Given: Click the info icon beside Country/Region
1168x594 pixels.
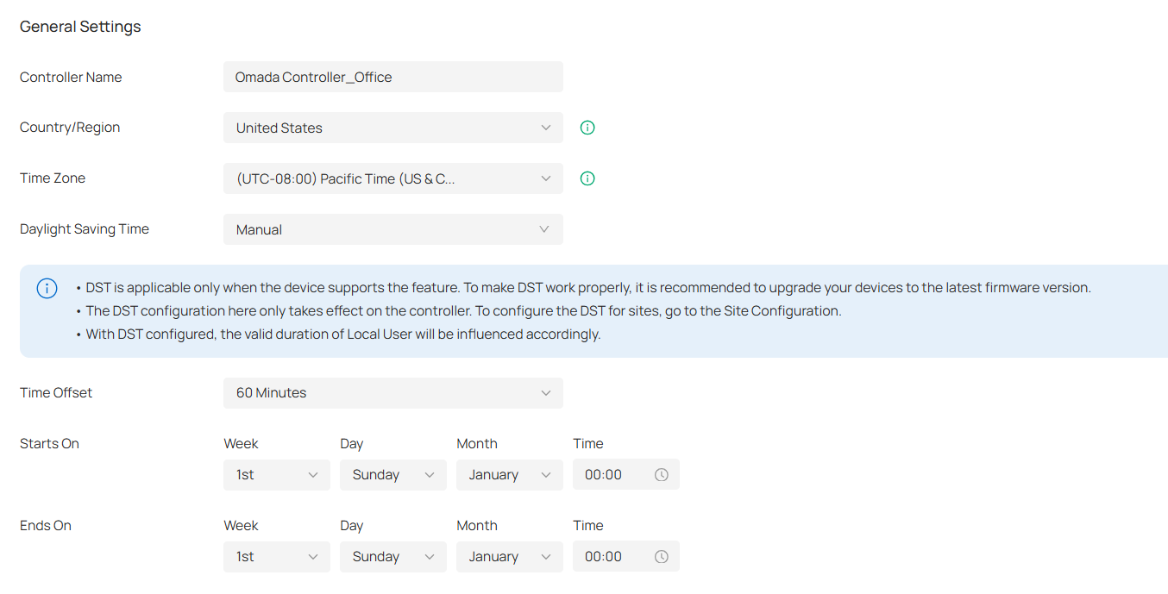Looking at the screenshot, I should click(x=587, y=127).
